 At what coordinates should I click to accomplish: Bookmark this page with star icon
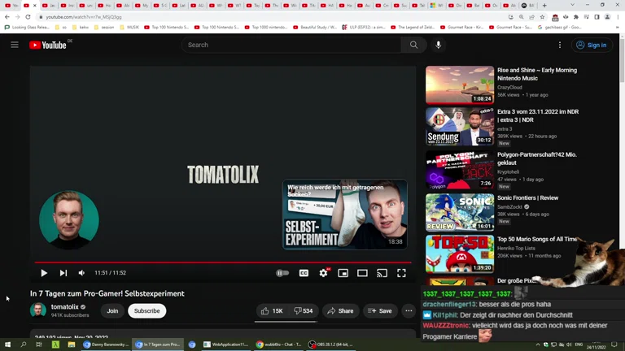(x=542, y=17)
